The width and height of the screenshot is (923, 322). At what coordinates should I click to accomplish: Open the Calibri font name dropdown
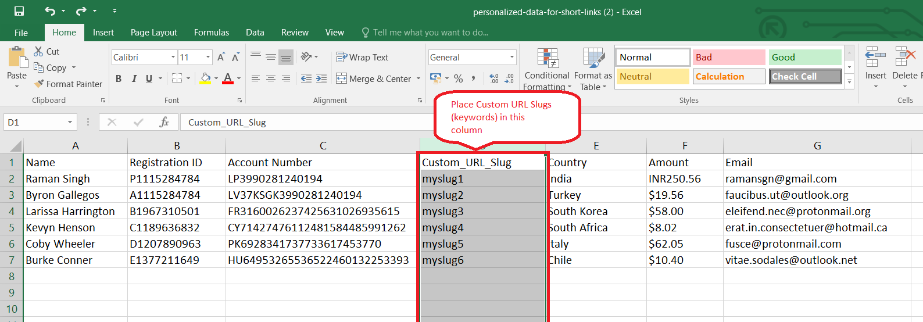pos(173,57)
